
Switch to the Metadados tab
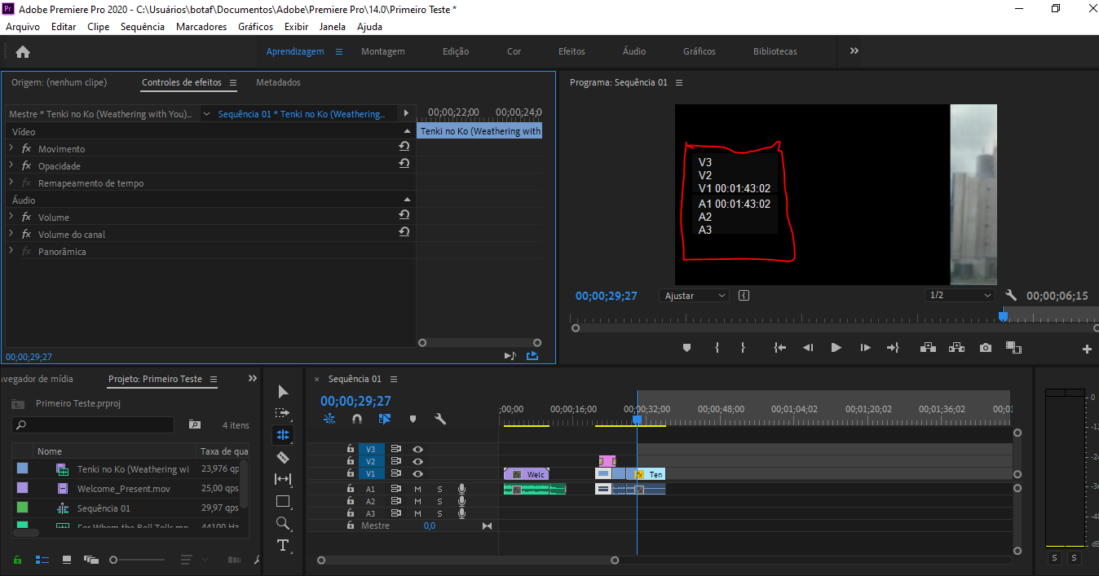click(277, 81)
